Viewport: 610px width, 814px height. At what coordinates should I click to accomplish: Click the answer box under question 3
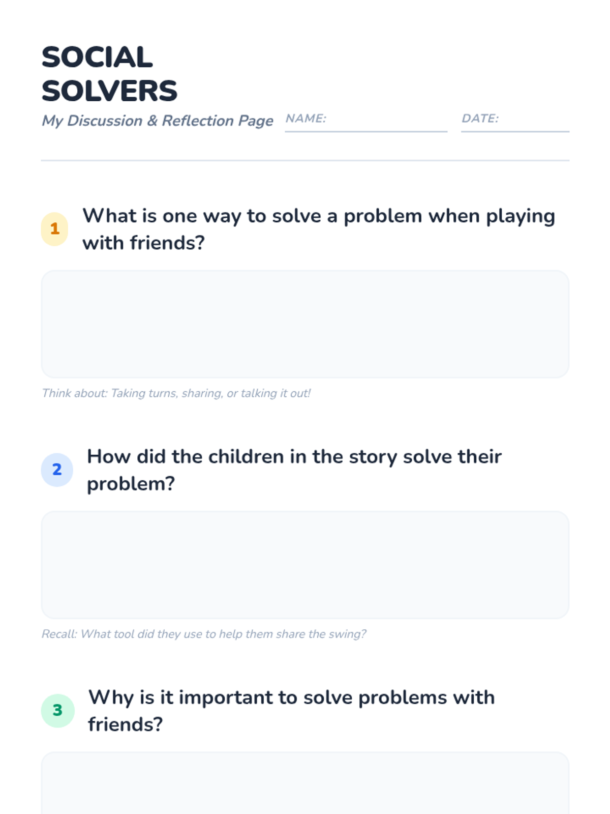pyautogui.click(x=305, y=783)
